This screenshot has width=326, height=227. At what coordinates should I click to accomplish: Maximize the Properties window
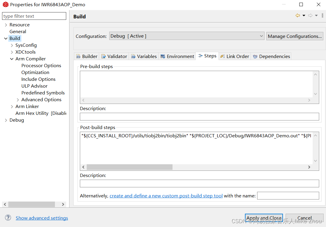tap(301, 4)
